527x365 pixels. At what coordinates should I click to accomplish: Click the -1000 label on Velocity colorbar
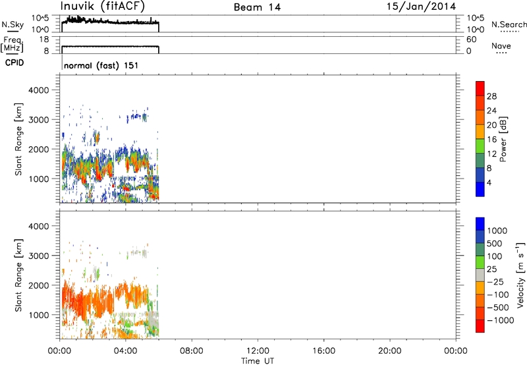(x=501, y=320)
